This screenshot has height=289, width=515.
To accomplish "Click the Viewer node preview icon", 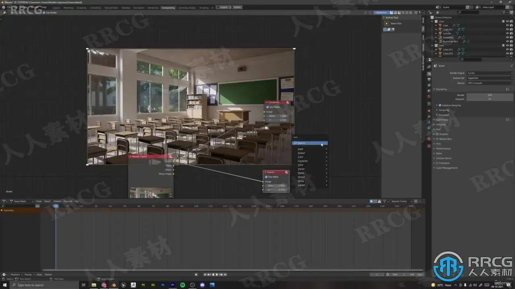I will tap(286, 172).
